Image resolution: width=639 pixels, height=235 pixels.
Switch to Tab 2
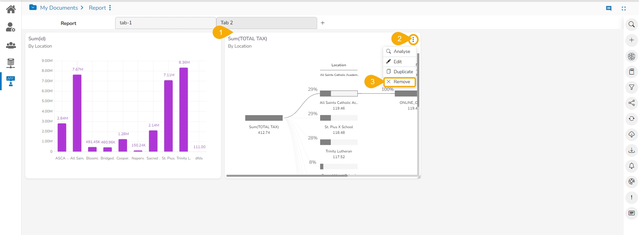tap(266, 23)
